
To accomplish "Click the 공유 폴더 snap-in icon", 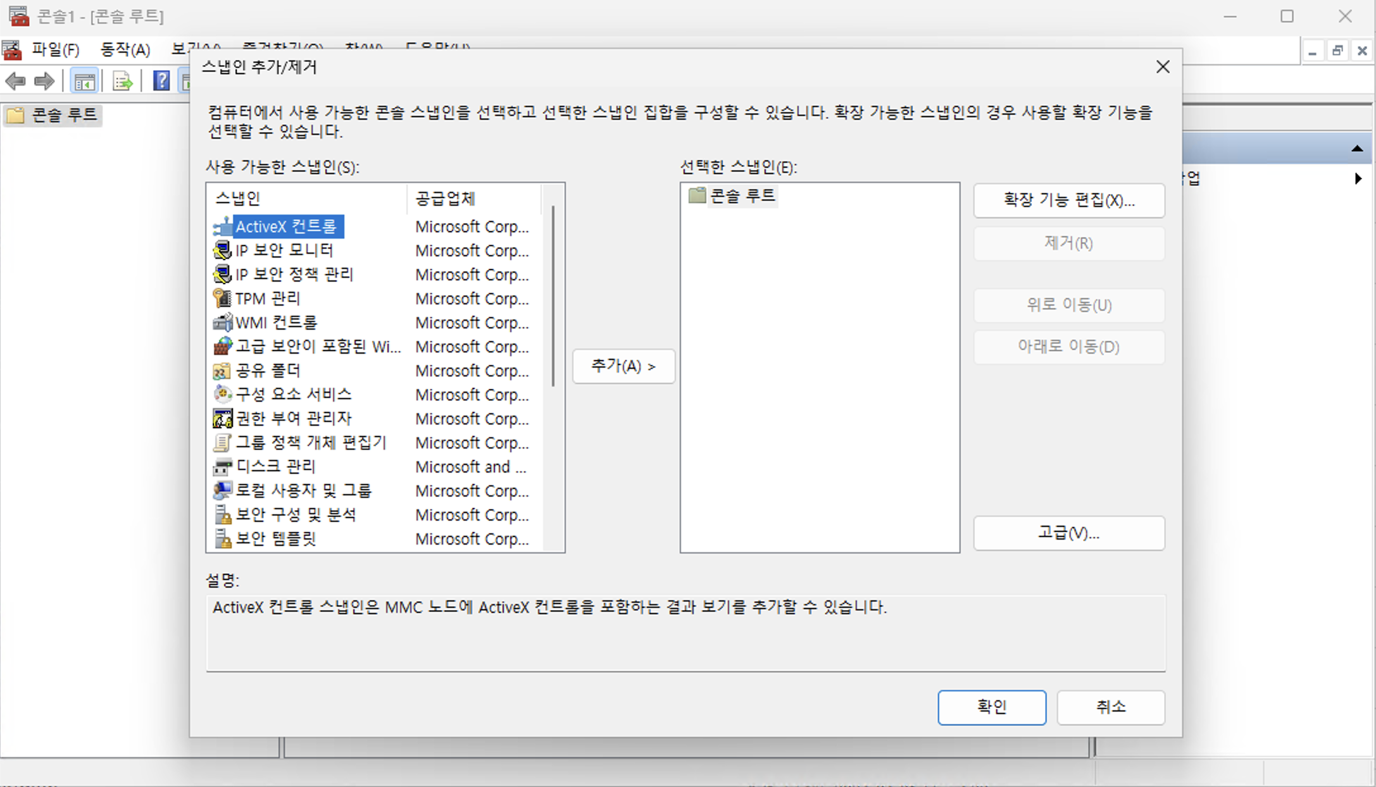I will (x=222, y=371).
